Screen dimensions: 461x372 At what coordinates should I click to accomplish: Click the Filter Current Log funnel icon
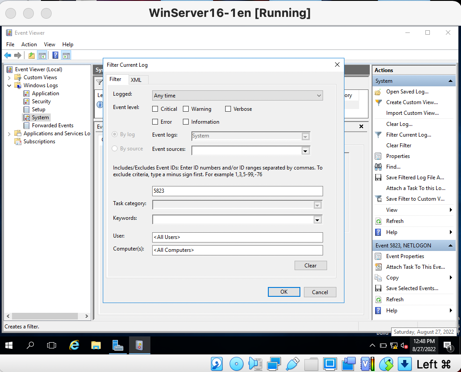[x=378, y=135]
